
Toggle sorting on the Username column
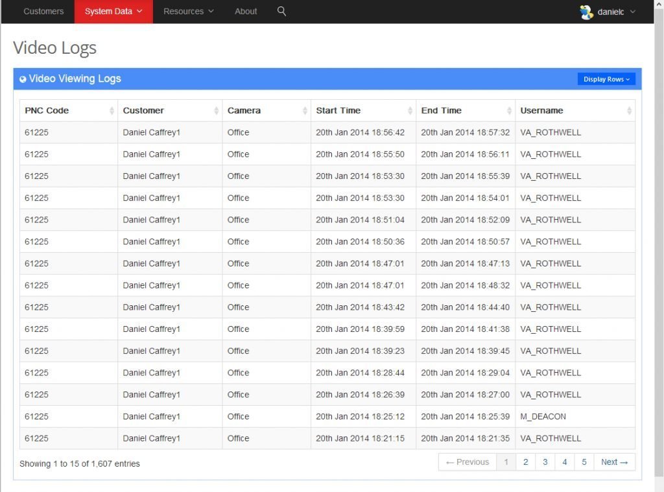(627, 110)
